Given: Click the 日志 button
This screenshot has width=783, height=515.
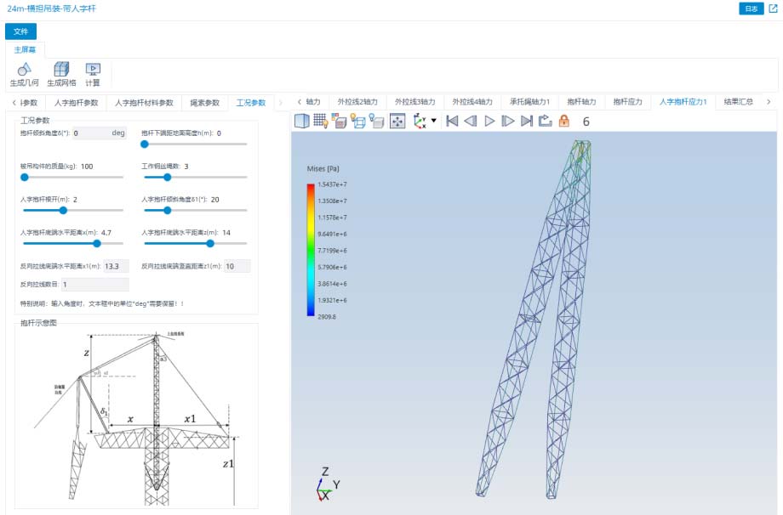Looking at the screenshot, I should [752, 8].
